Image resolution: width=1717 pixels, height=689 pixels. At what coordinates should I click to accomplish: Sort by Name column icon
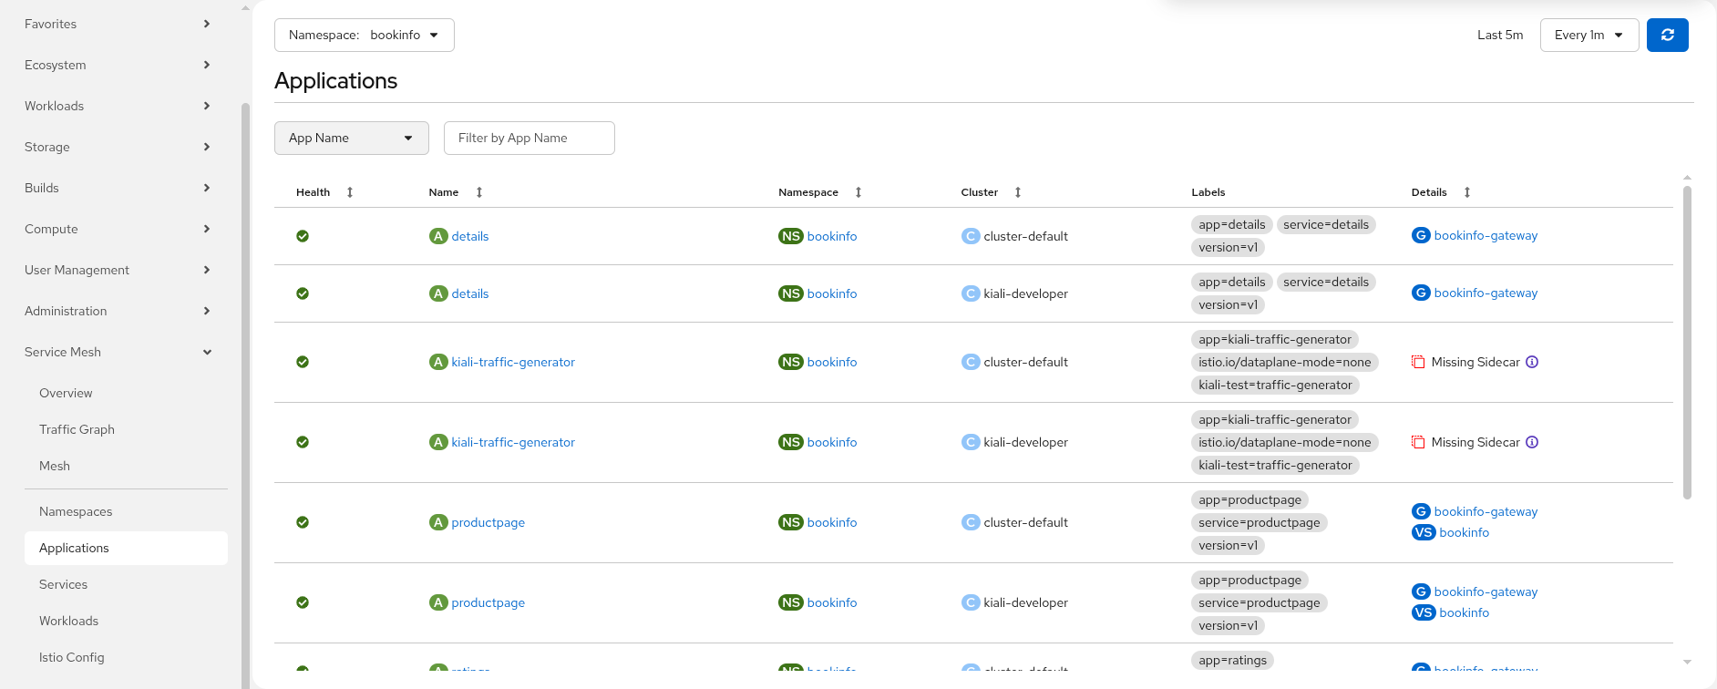pyautogui.click(x=479, y=192)
